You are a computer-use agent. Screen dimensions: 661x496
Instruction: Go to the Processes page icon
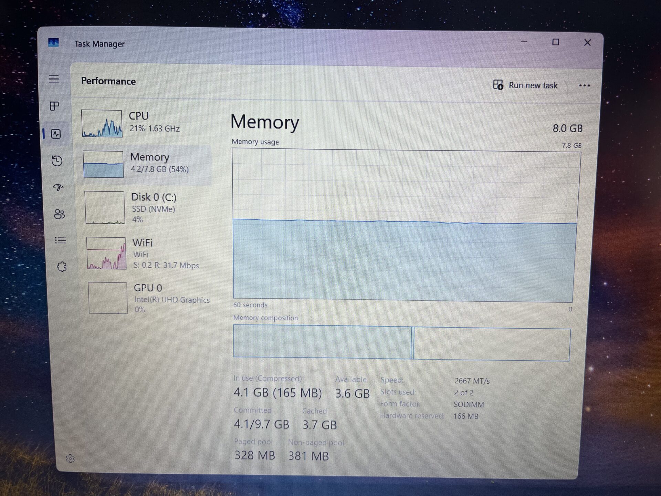pos(54,106)
